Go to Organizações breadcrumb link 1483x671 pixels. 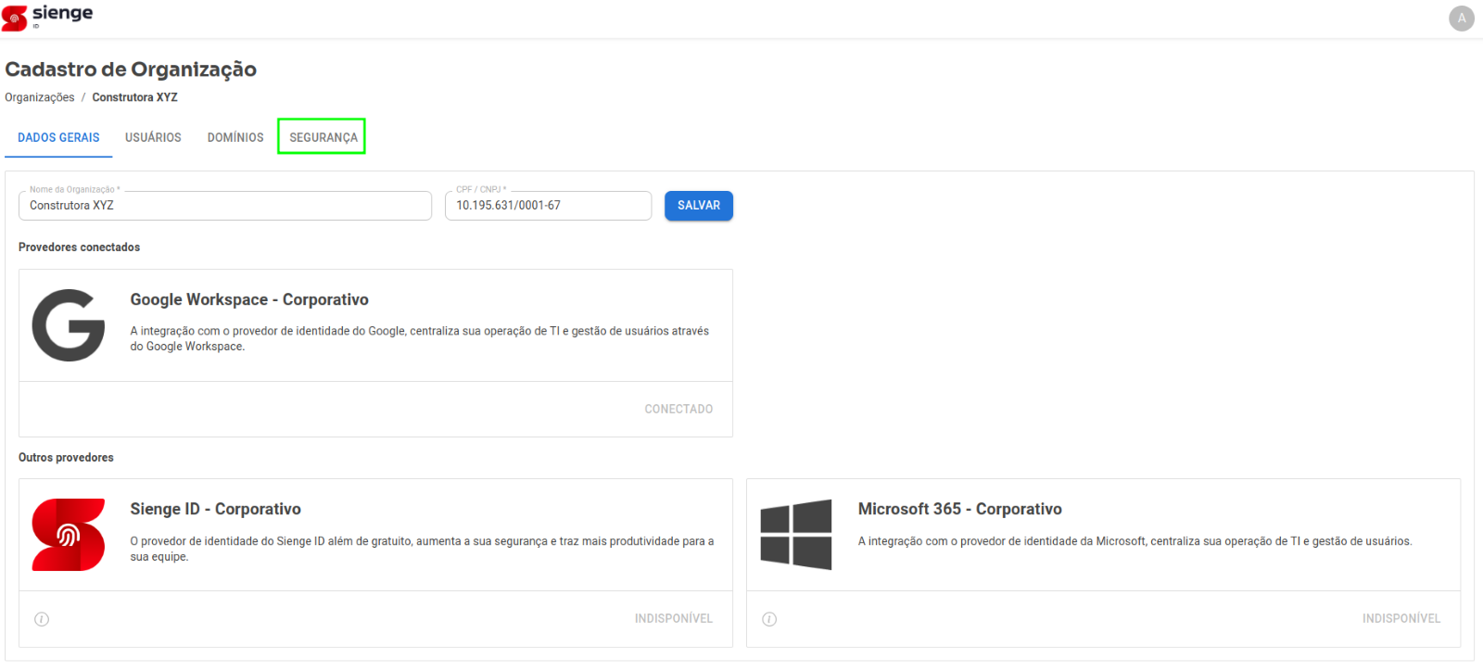pyautogui.click(x=40, y=97)
